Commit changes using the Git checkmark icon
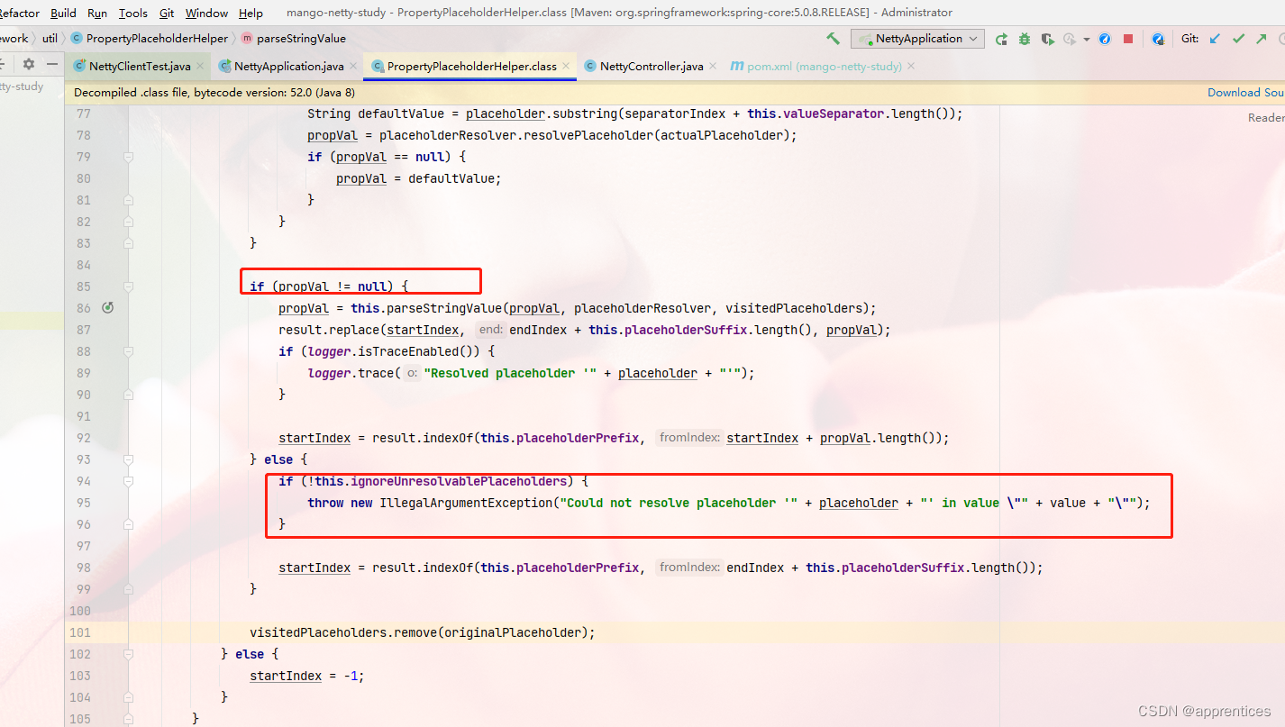 [1238, 39]
